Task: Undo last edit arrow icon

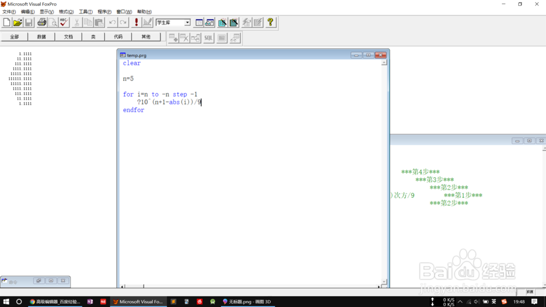Action: coord(112,22)
